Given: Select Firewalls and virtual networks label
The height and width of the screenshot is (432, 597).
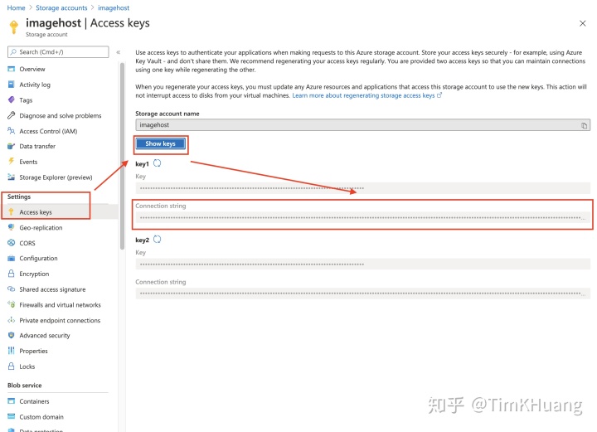Looking at the screenshot, I should [x=61, y=305].
